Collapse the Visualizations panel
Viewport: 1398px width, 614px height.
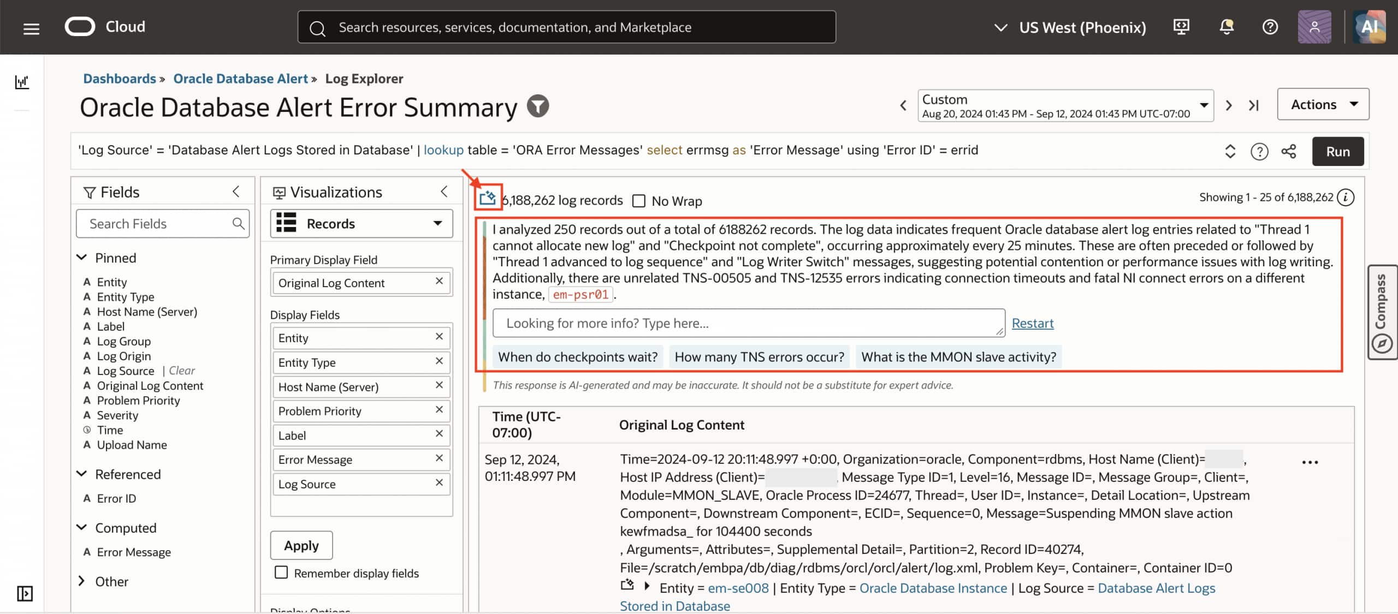tap(444, 192)
